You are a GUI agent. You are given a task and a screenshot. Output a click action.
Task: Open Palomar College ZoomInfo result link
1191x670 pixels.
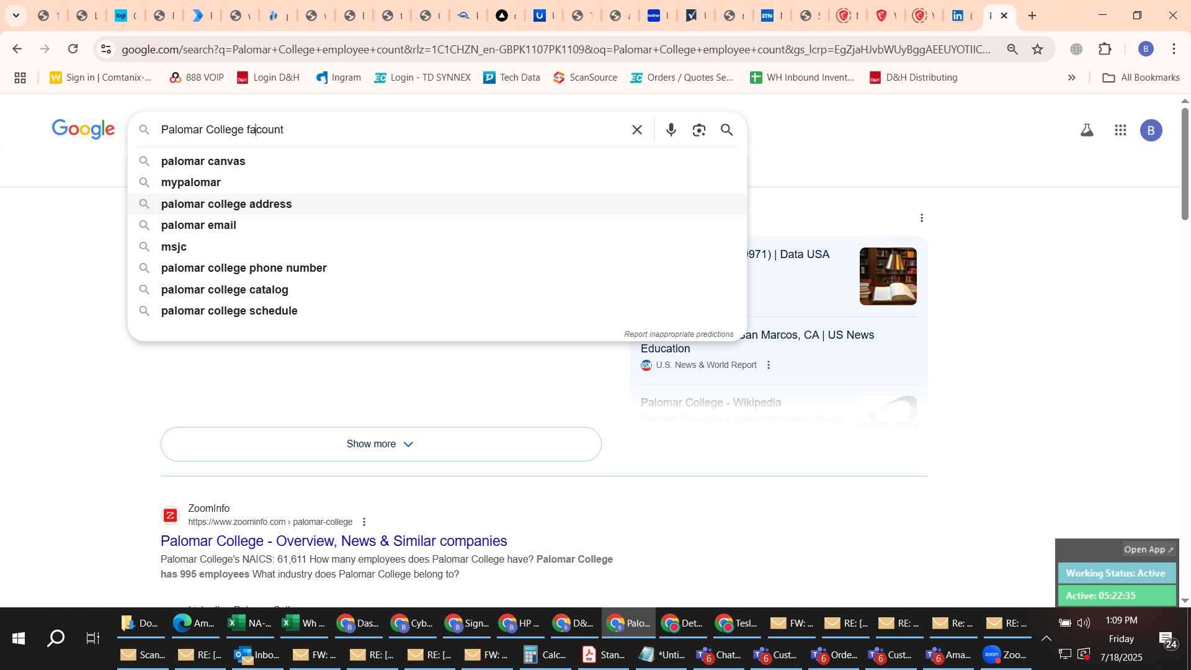click(334, 541)
